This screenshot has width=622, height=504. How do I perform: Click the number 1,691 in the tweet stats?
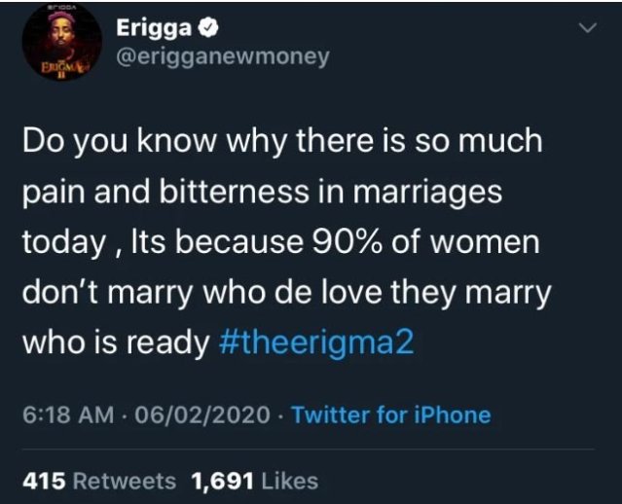click(225, 480)
